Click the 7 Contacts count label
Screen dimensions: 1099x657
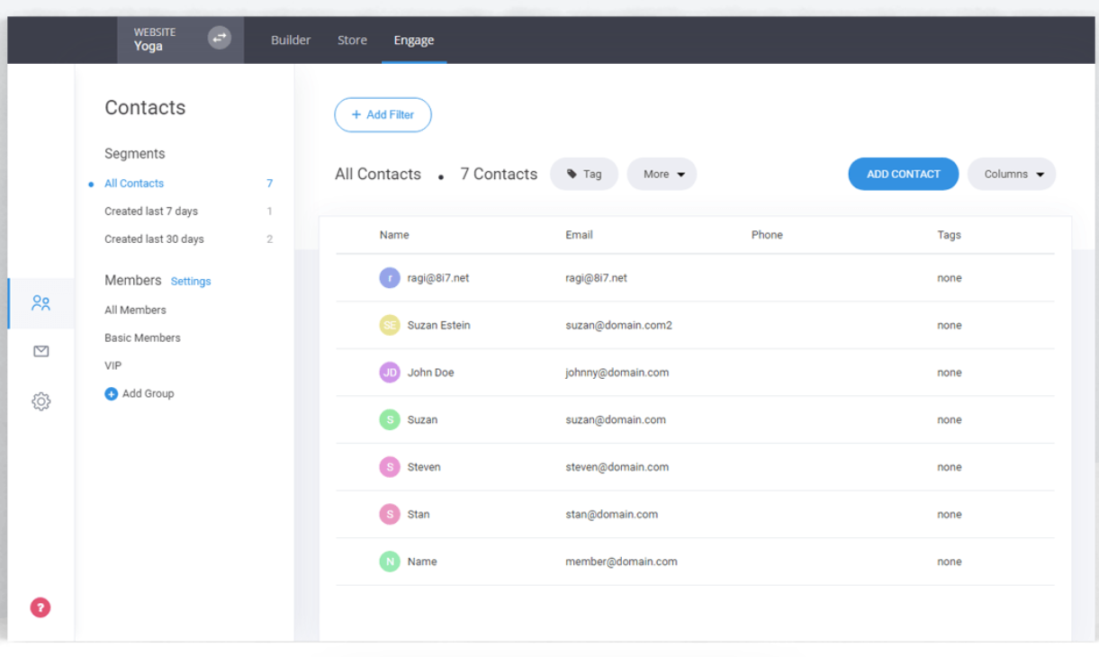[499, 174]
